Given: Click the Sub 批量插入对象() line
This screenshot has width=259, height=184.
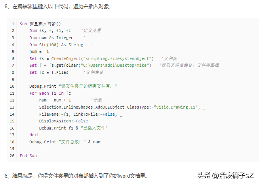Looking at the screenshot, I should coord(40,24).
